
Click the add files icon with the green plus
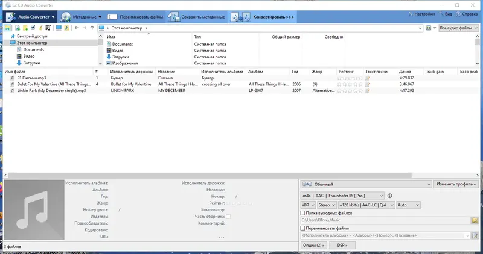[18, 28]
